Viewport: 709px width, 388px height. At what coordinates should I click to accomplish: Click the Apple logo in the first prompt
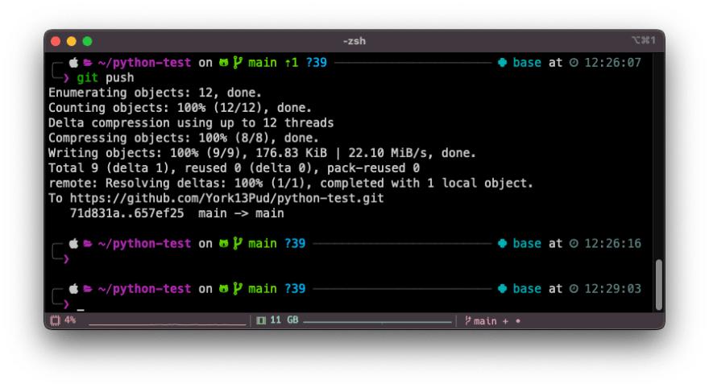point(73,63)
